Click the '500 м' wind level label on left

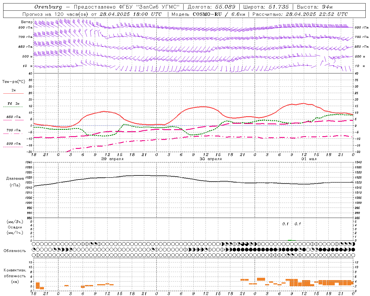click(x=27, y=56)
